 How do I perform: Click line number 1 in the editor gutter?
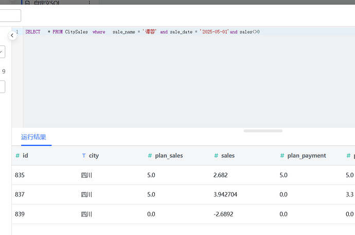pos(17,32)
